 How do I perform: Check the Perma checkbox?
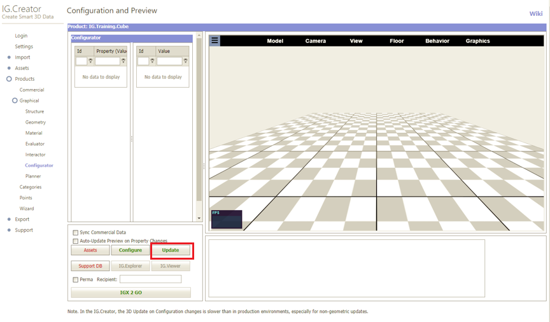coord(76,279)
